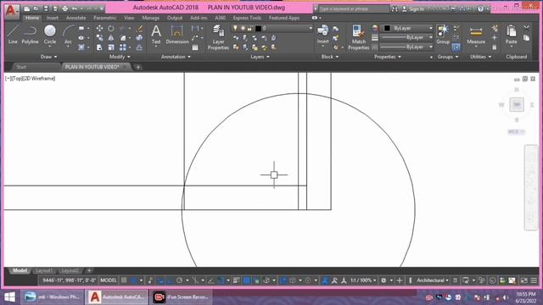Open the Insert ribbon tab
The height and width of the screenshot is (305, 543).
pos(53,18)
